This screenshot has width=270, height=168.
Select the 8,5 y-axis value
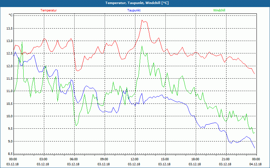(x=10, y=154)
